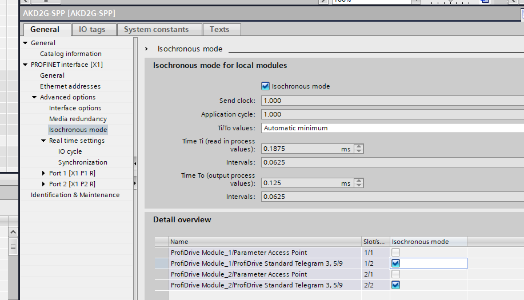This screenshot has width=524, height=300.
Task: Collapse the PROFINET interface [X1] node
Action: point(25,65)
